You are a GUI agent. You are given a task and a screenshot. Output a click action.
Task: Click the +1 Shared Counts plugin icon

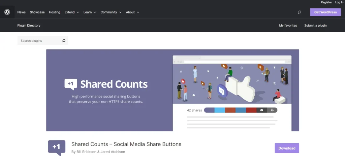tap(57, 148)
